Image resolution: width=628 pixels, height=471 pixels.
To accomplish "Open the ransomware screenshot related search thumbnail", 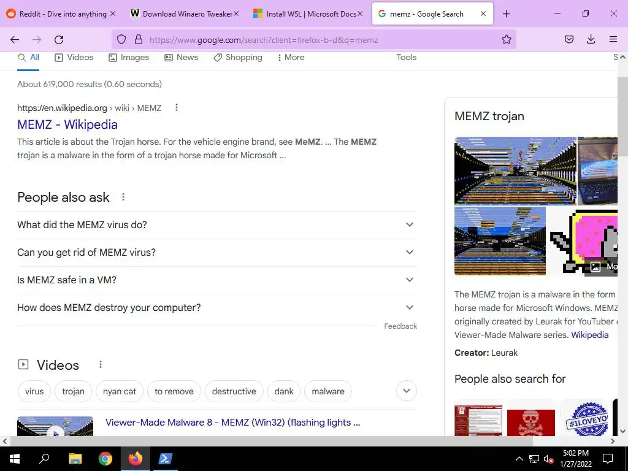I will (478, 419).
